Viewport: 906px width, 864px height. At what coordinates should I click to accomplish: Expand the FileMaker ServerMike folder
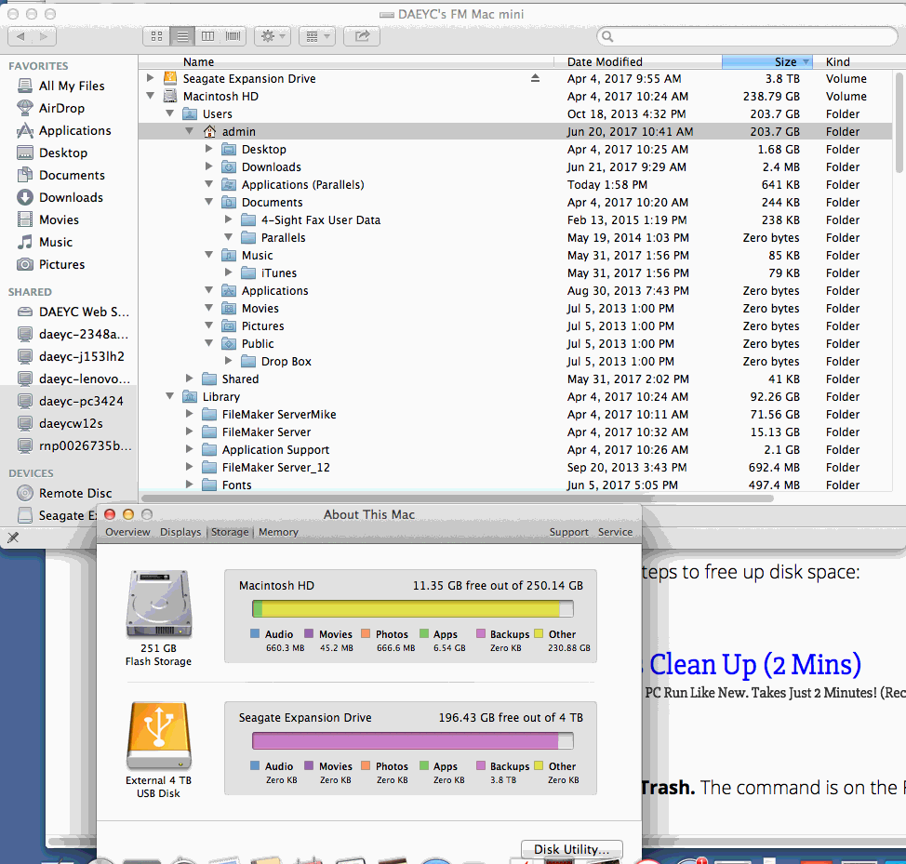click(190, 414)
